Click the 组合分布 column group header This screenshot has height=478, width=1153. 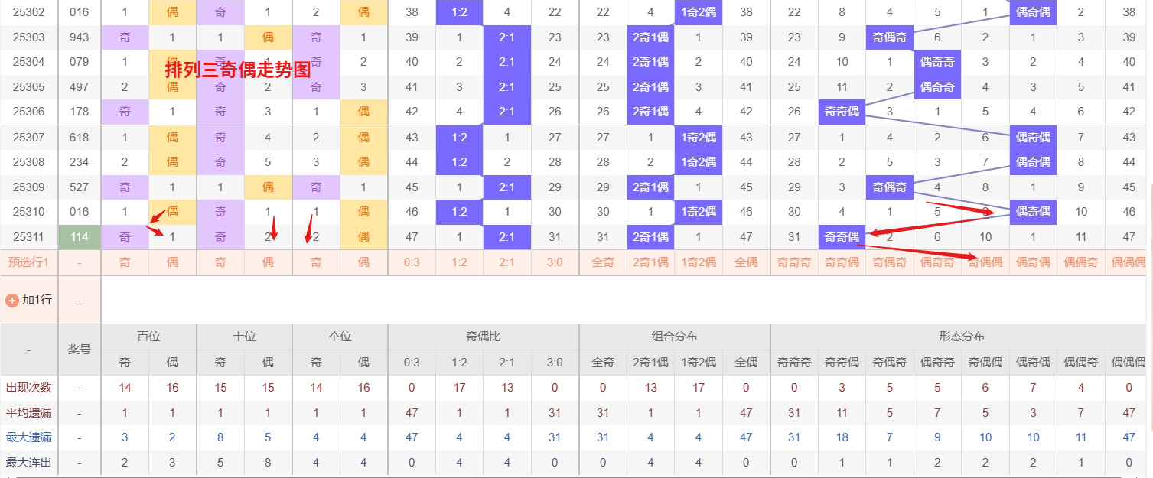point(675,337)
